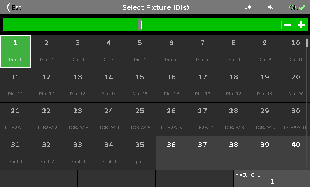This screenshot has width=310, height=187.
Task: Select fixture 27 RGBAW 7
Action: point(202,119)
